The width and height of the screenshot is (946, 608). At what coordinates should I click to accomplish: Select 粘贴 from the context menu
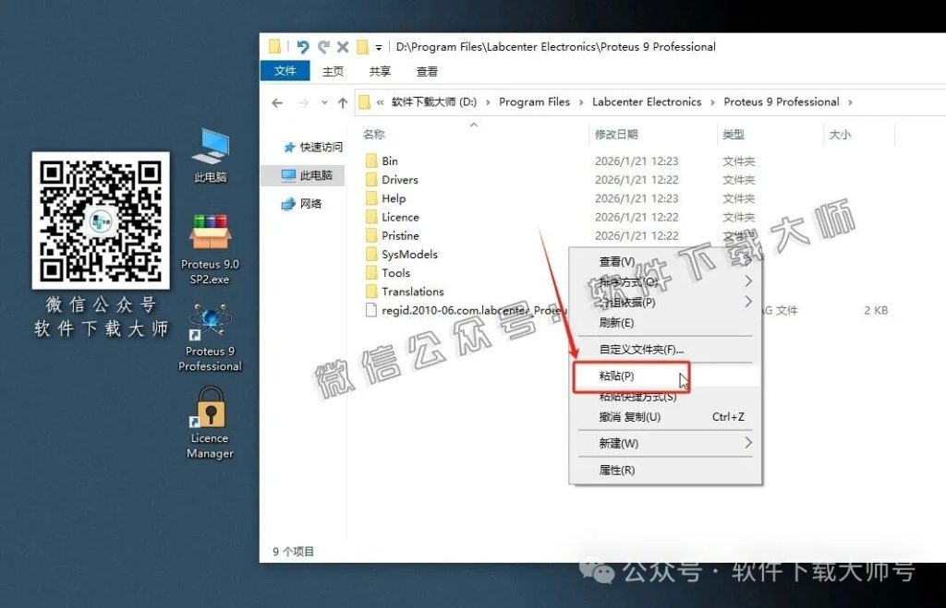[619, 376]
